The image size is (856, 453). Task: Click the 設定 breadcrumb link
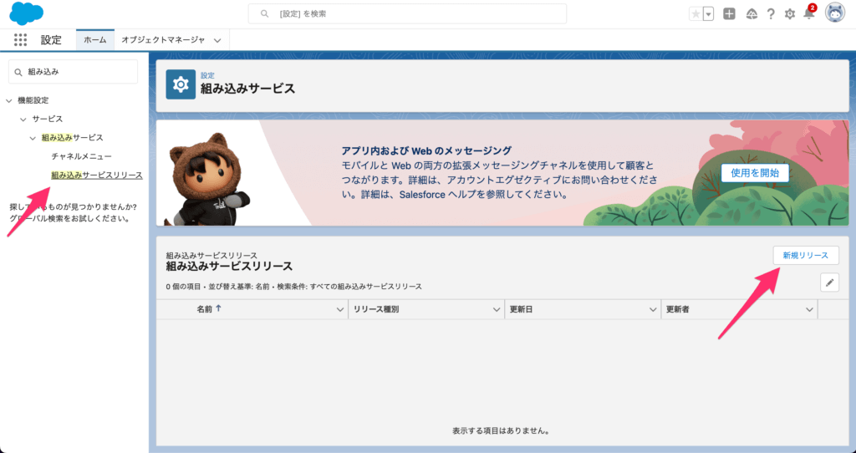click(207, 75)
